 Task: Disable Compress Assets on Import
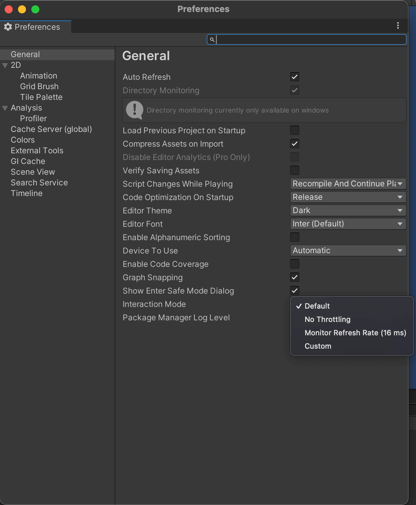point(294,144)
